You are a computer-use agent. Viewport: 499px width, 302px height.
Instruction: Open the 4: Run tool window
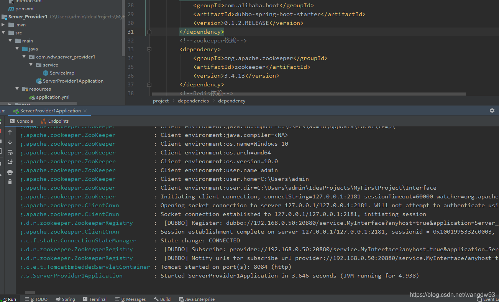click(9, 299)
